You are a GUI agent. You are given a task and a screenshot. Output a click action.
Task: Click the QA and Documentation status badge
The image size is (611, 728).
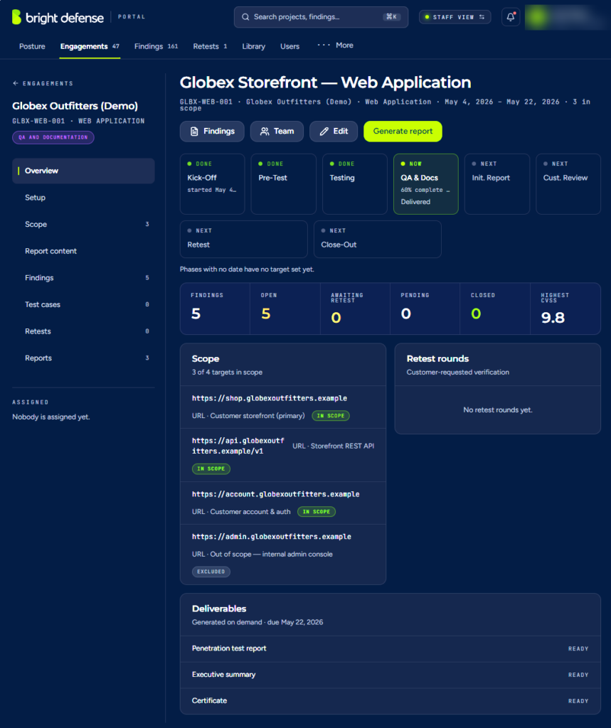click(x=53, y=137)
